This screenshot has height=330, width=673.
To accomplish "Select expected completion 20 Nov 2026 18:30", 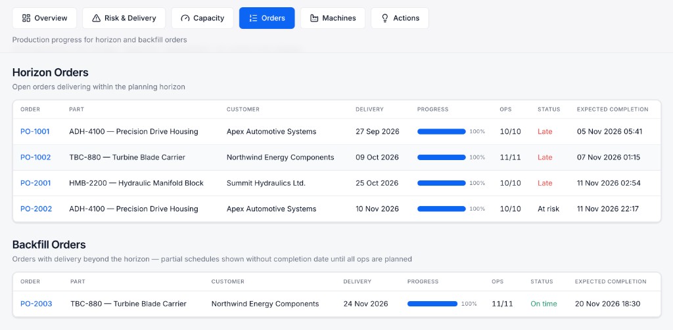I will 608,304.
